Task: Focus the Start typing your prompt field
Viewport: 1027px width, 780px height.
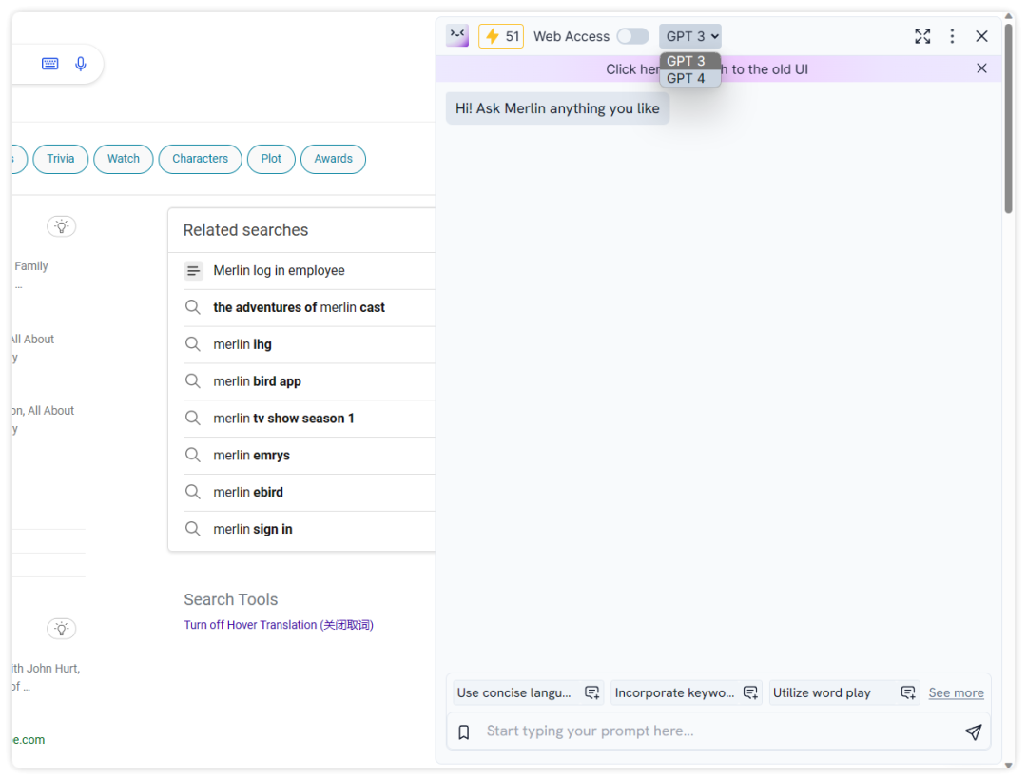Action: click(x=717, y=731)
